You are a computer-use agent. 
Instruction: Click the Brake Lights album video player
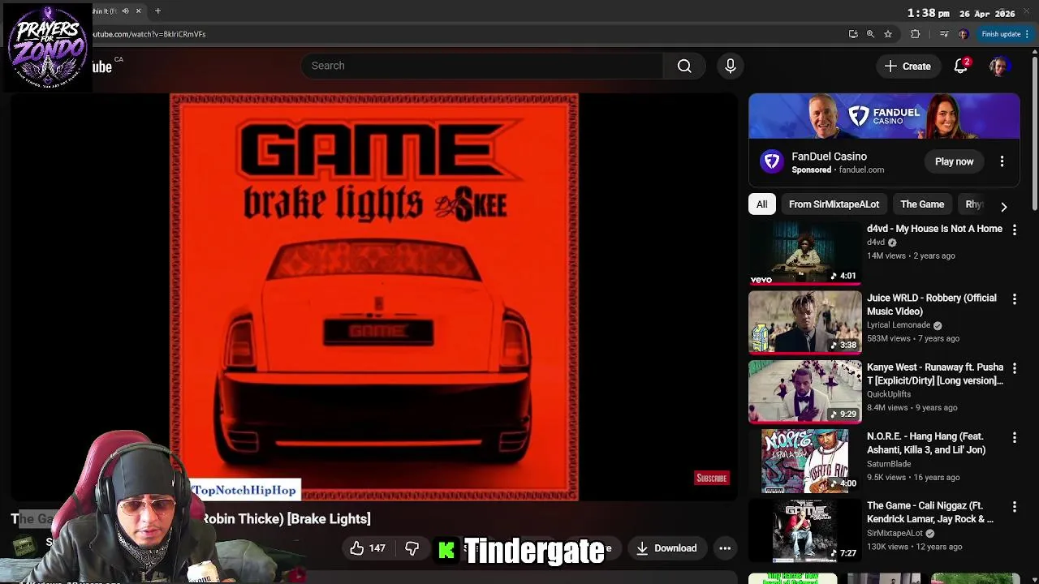tap(374, 297)
